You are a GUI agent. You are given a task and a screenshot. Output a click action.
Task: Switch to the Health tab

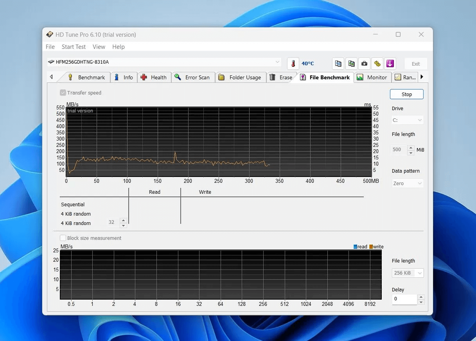point(154,77)
